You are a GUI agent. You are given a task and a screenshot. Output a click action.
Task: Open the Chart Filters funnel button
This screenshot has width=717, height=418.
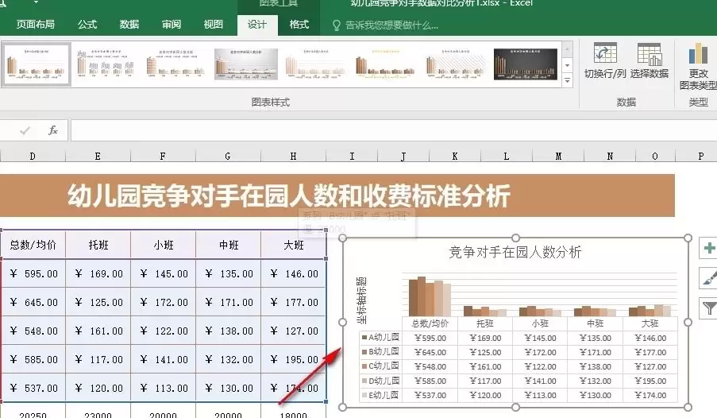pyautogui.click(x=709, y=308)
